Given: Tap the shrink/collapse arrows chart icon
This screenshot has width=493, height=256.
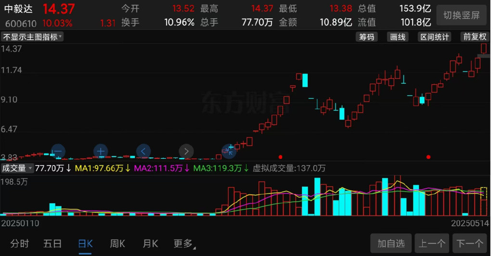Looking at the screenshot, I should pos(229,151).
